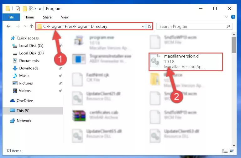Image resolution: width=241 pixels, height=158 pixels.
Task: Click the Forward navigation arrow
Action: coord(18,26)
